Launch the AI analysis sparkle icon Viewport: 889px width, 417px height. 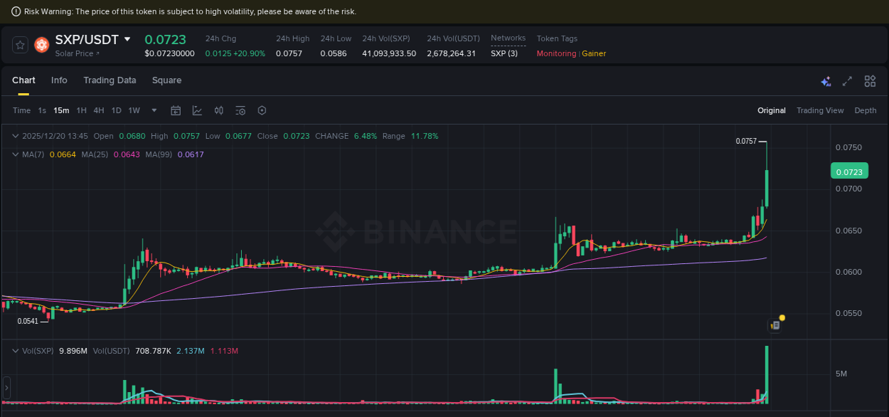pos(826,81)
